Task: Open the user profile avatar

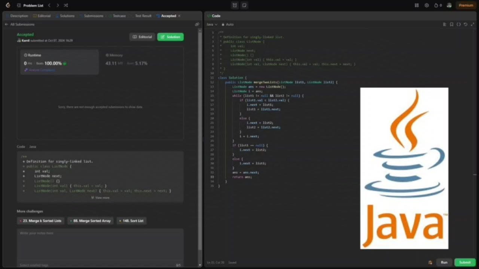Action: (449, 5)
